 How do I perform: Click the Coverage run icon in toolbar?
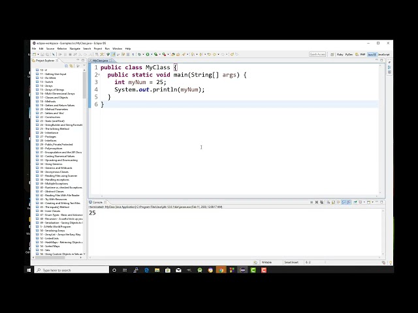[155, 54]
